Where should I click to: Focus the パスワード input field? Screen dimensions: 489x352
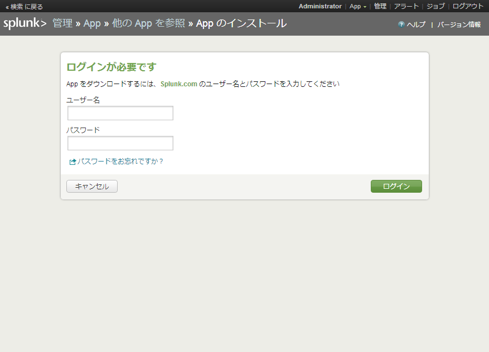[x=120, y=143]
